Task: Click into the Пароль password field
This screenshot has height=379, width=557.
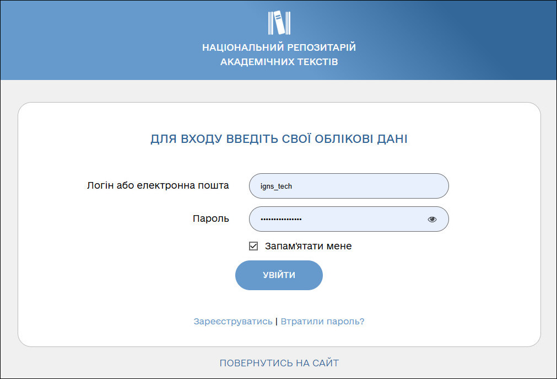Action: tap(349, 219)
